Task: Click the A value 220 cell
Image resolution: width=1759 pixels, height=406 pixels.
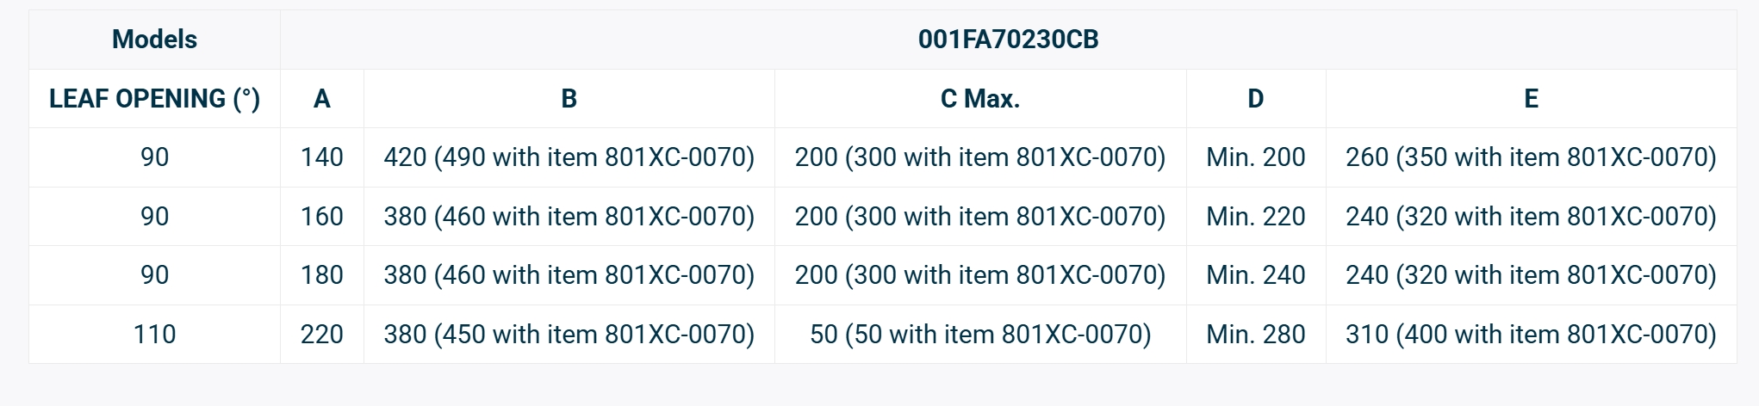Action: pos(321,334)
